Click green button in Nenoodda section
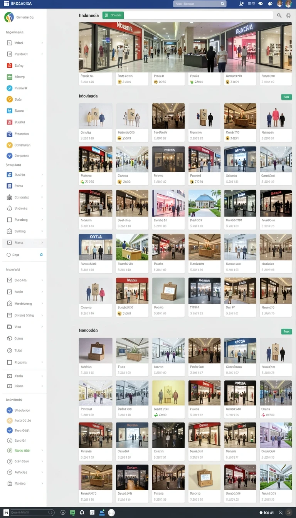The image size is (296, 518). 286,331
